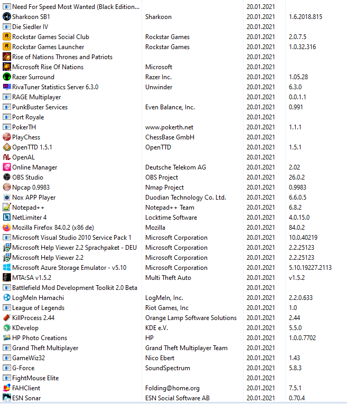Click the OBS Studio icon

point(7,177)
